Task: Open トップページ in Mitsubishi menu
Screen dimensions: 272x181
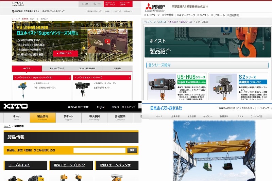Action: 152,15
